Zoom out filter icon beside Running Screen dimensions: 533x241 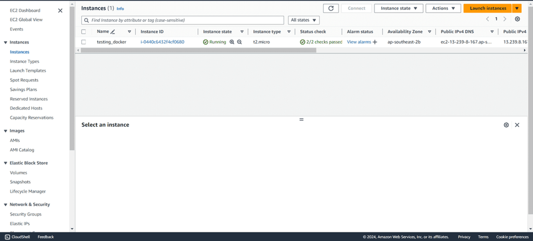point(239,42)
